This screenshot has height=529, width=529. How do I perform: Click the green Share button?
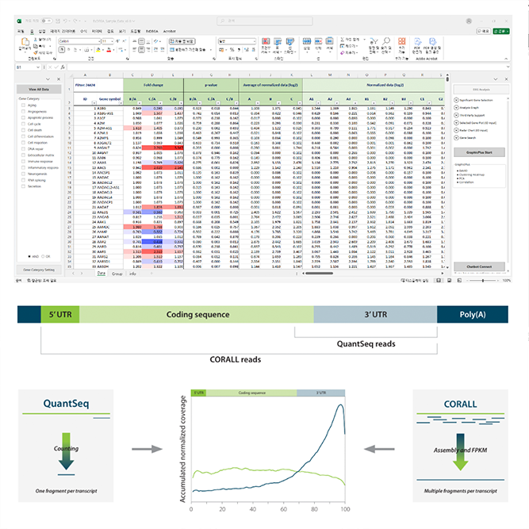tap(501, 31)
